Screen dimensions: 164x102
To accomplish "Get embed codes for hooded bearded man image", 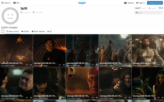I will point(125,98).
